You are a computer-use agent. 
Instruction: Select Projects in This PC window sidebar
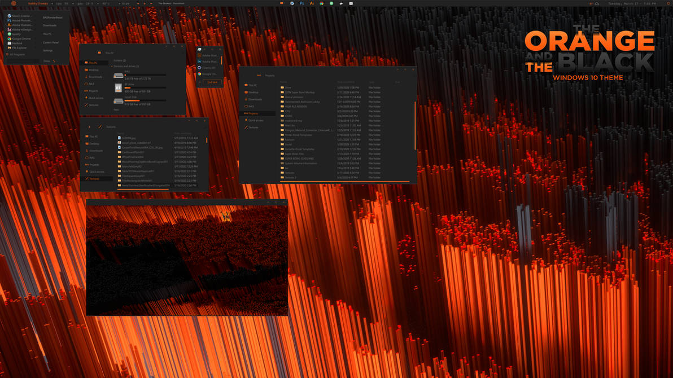[91, 91]
